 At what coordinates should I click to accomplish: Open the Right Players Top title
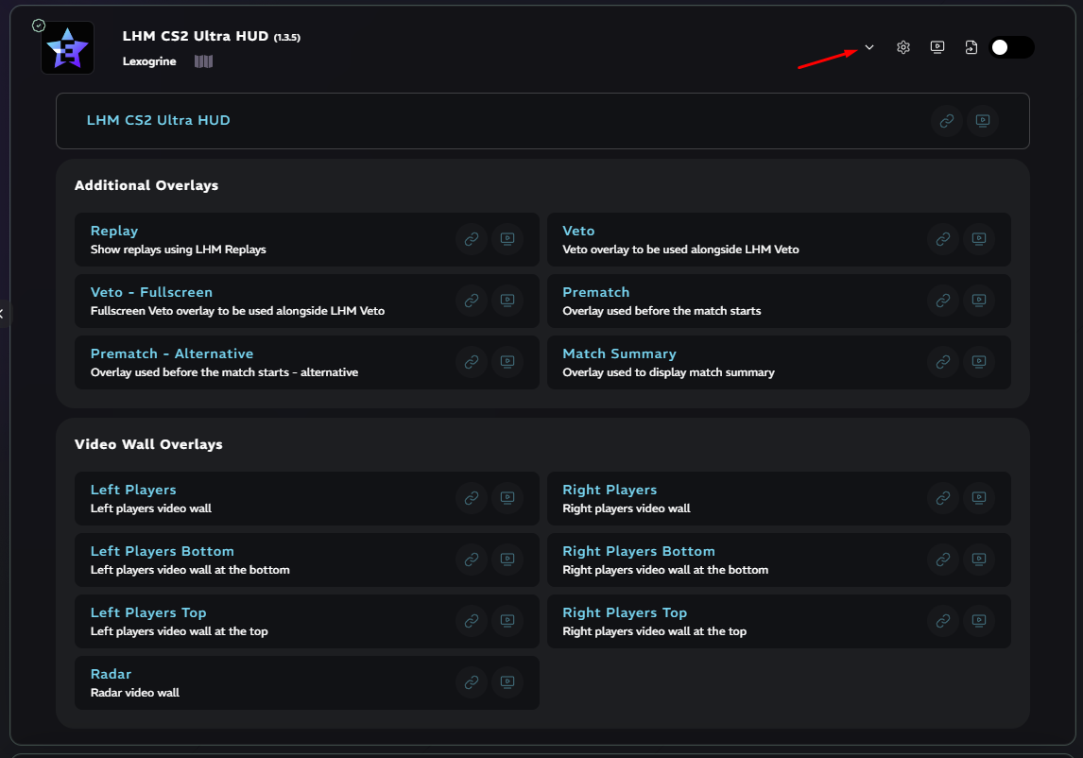[625, 612]
